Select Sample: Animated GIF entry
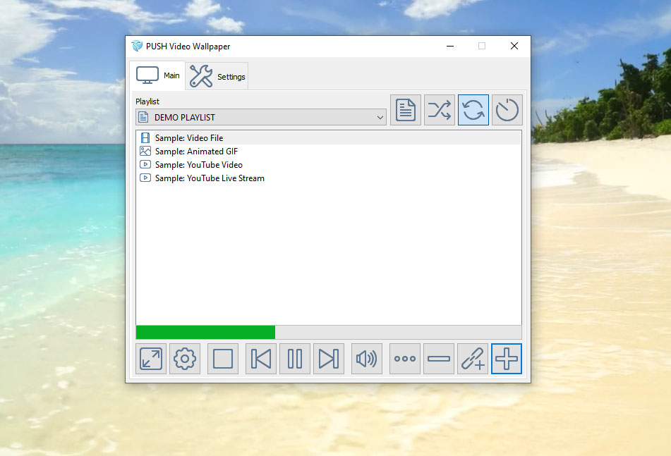Image resolution: width=671 pixels, height=456 pixels. tap(196, 152)
